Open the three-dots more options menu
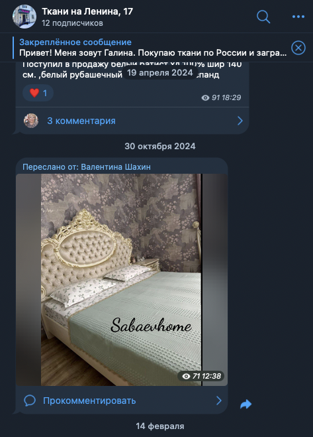The width and height of the screenshot is (313, 437). point(298,17)
